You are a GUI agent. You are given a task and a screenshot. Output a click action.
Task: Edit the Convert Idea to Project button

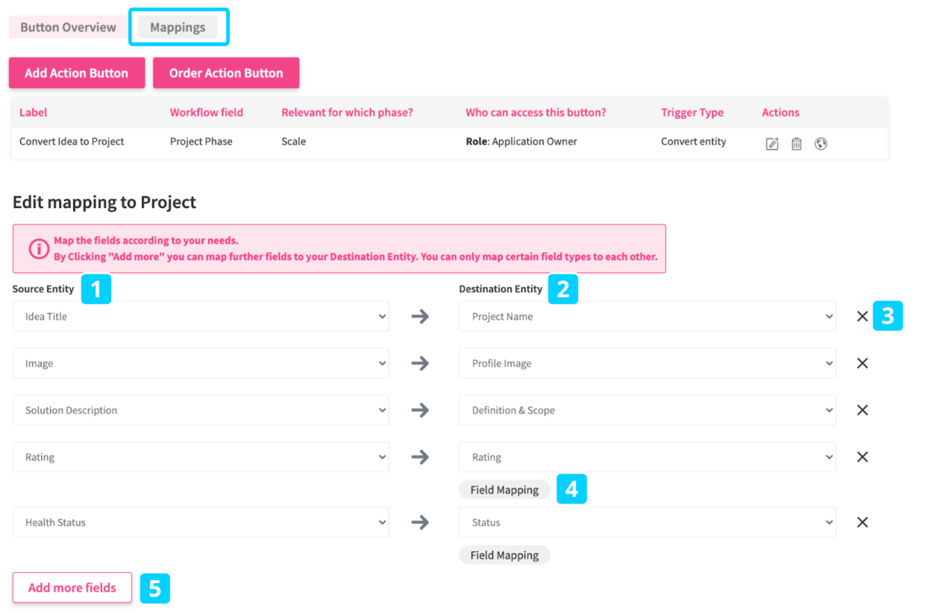772,143
